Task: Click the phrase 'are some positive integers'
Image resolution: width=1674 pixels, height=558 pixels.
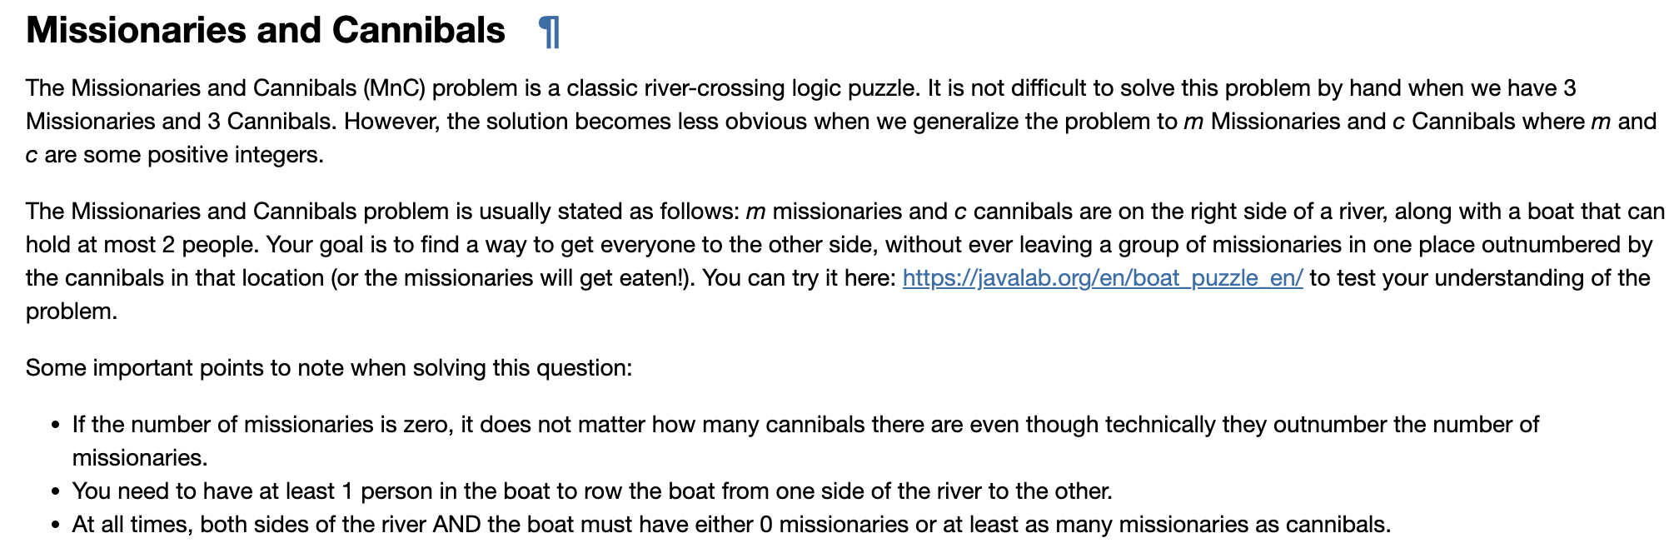Action: [183, 154]
